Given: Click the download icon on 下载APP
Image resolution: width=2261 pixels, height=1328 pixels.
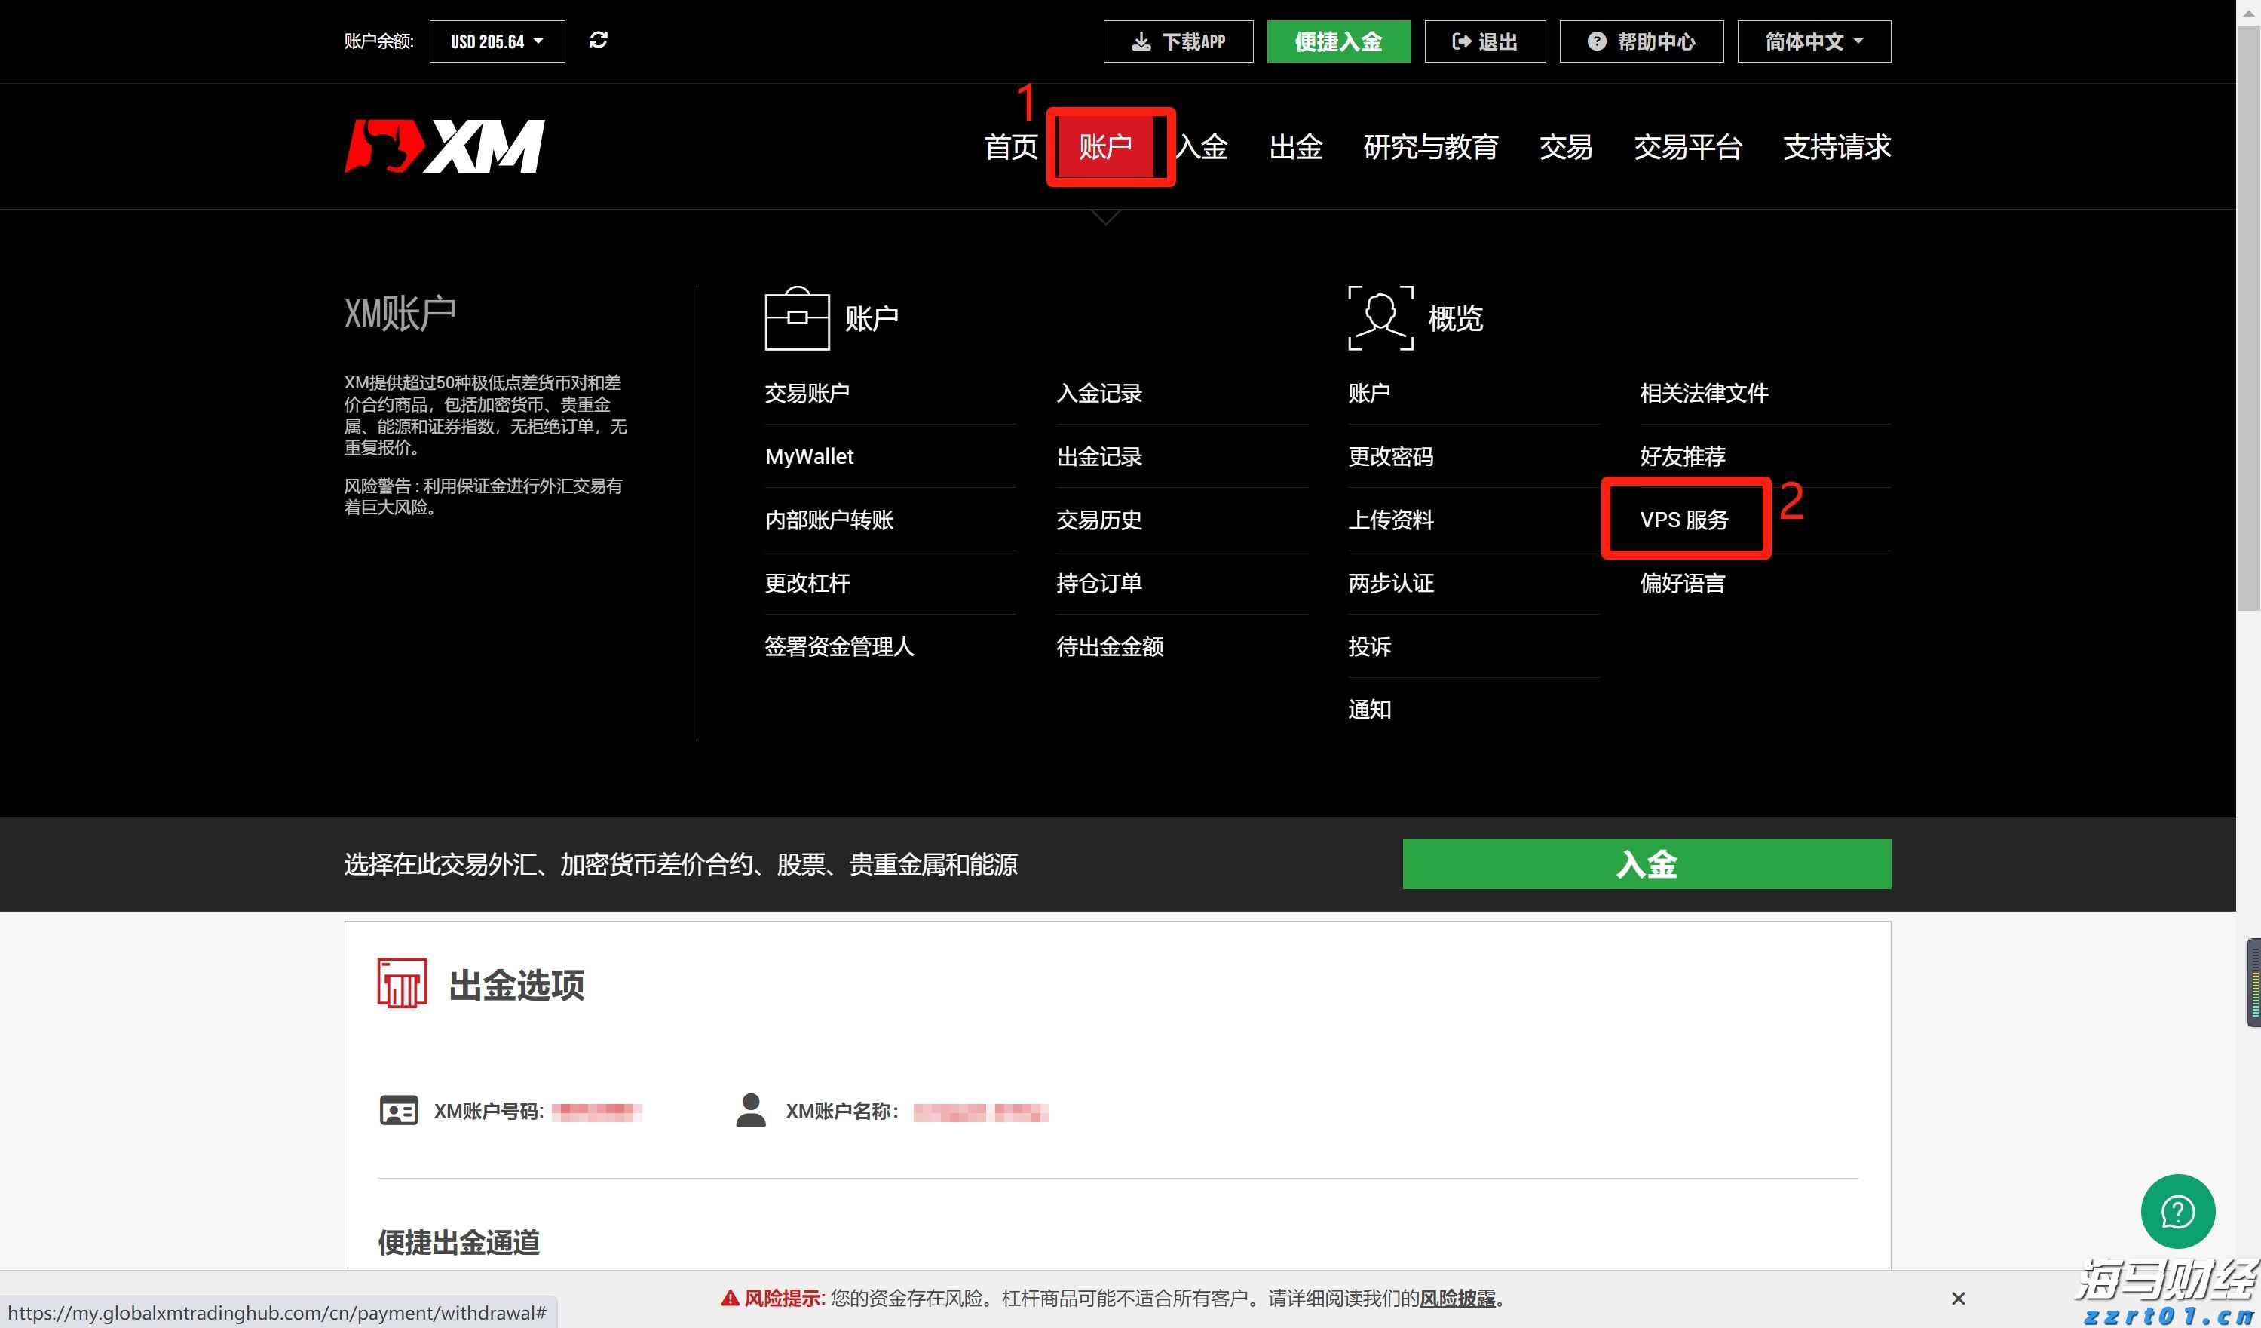Looking at the screenshot, I should [x=1141, y=41].
